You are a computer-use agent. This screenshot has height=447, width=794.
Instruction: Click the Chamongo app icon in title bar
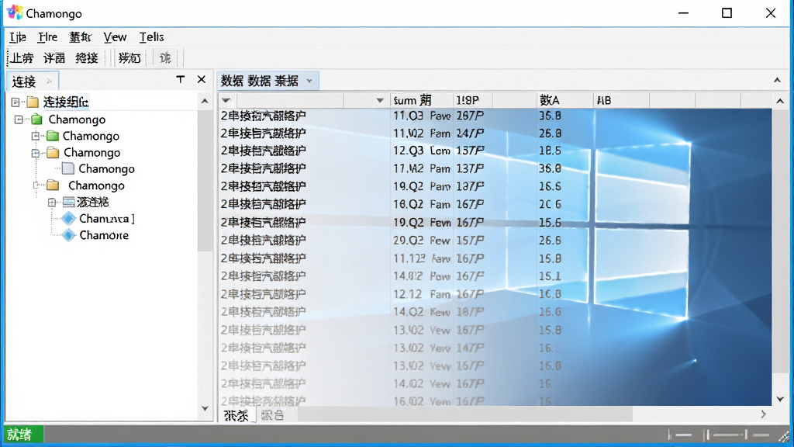coord(15,12)
